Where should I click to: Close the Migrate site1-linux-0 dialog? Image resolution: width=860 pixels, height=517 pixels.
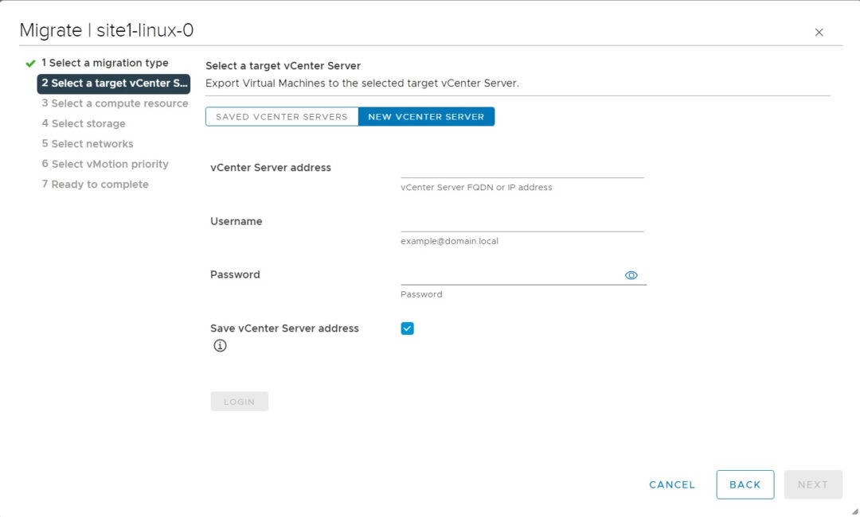click(819, 32)
